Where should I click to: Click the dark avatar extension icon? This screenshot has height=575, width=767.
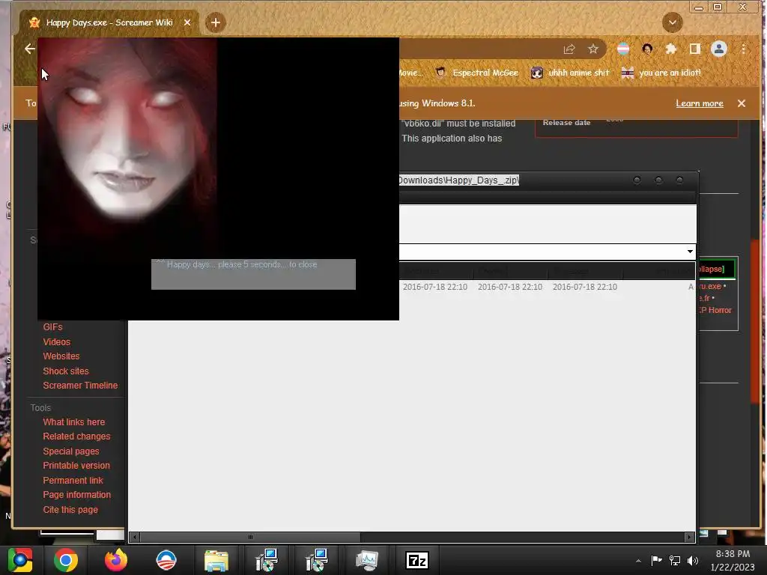tap(647, 49)
